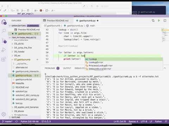Open the DEBUG CONSOLE panel tab
This screenshot has height=126, width=169.
point(80,68)
